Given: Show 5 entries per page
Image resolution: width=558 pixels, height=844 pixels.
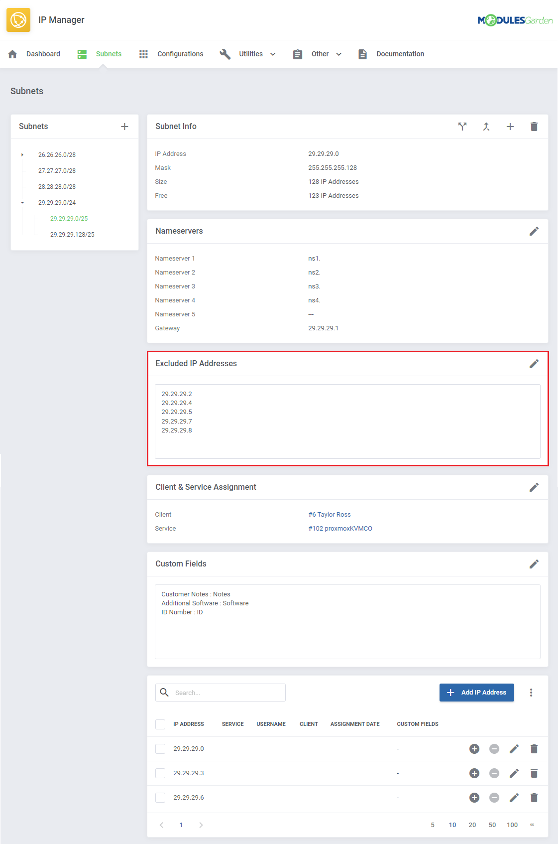Looking at the screenshot, I should [433, 825].
